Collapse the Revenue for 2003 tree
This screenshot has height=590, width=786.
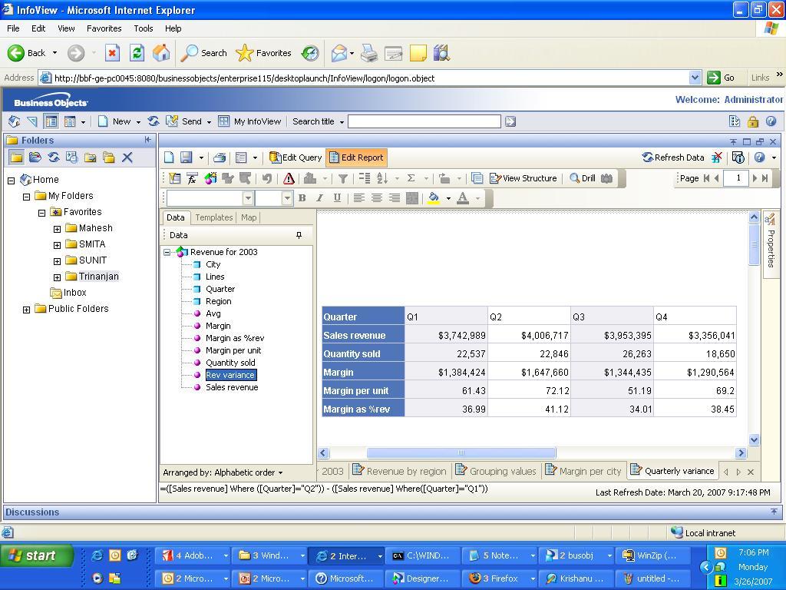[167, 251]
